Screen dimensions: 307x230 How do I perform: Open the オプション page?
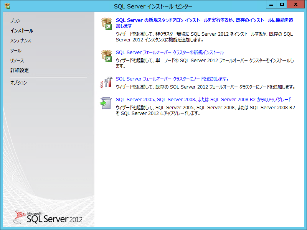pos(18,82)
